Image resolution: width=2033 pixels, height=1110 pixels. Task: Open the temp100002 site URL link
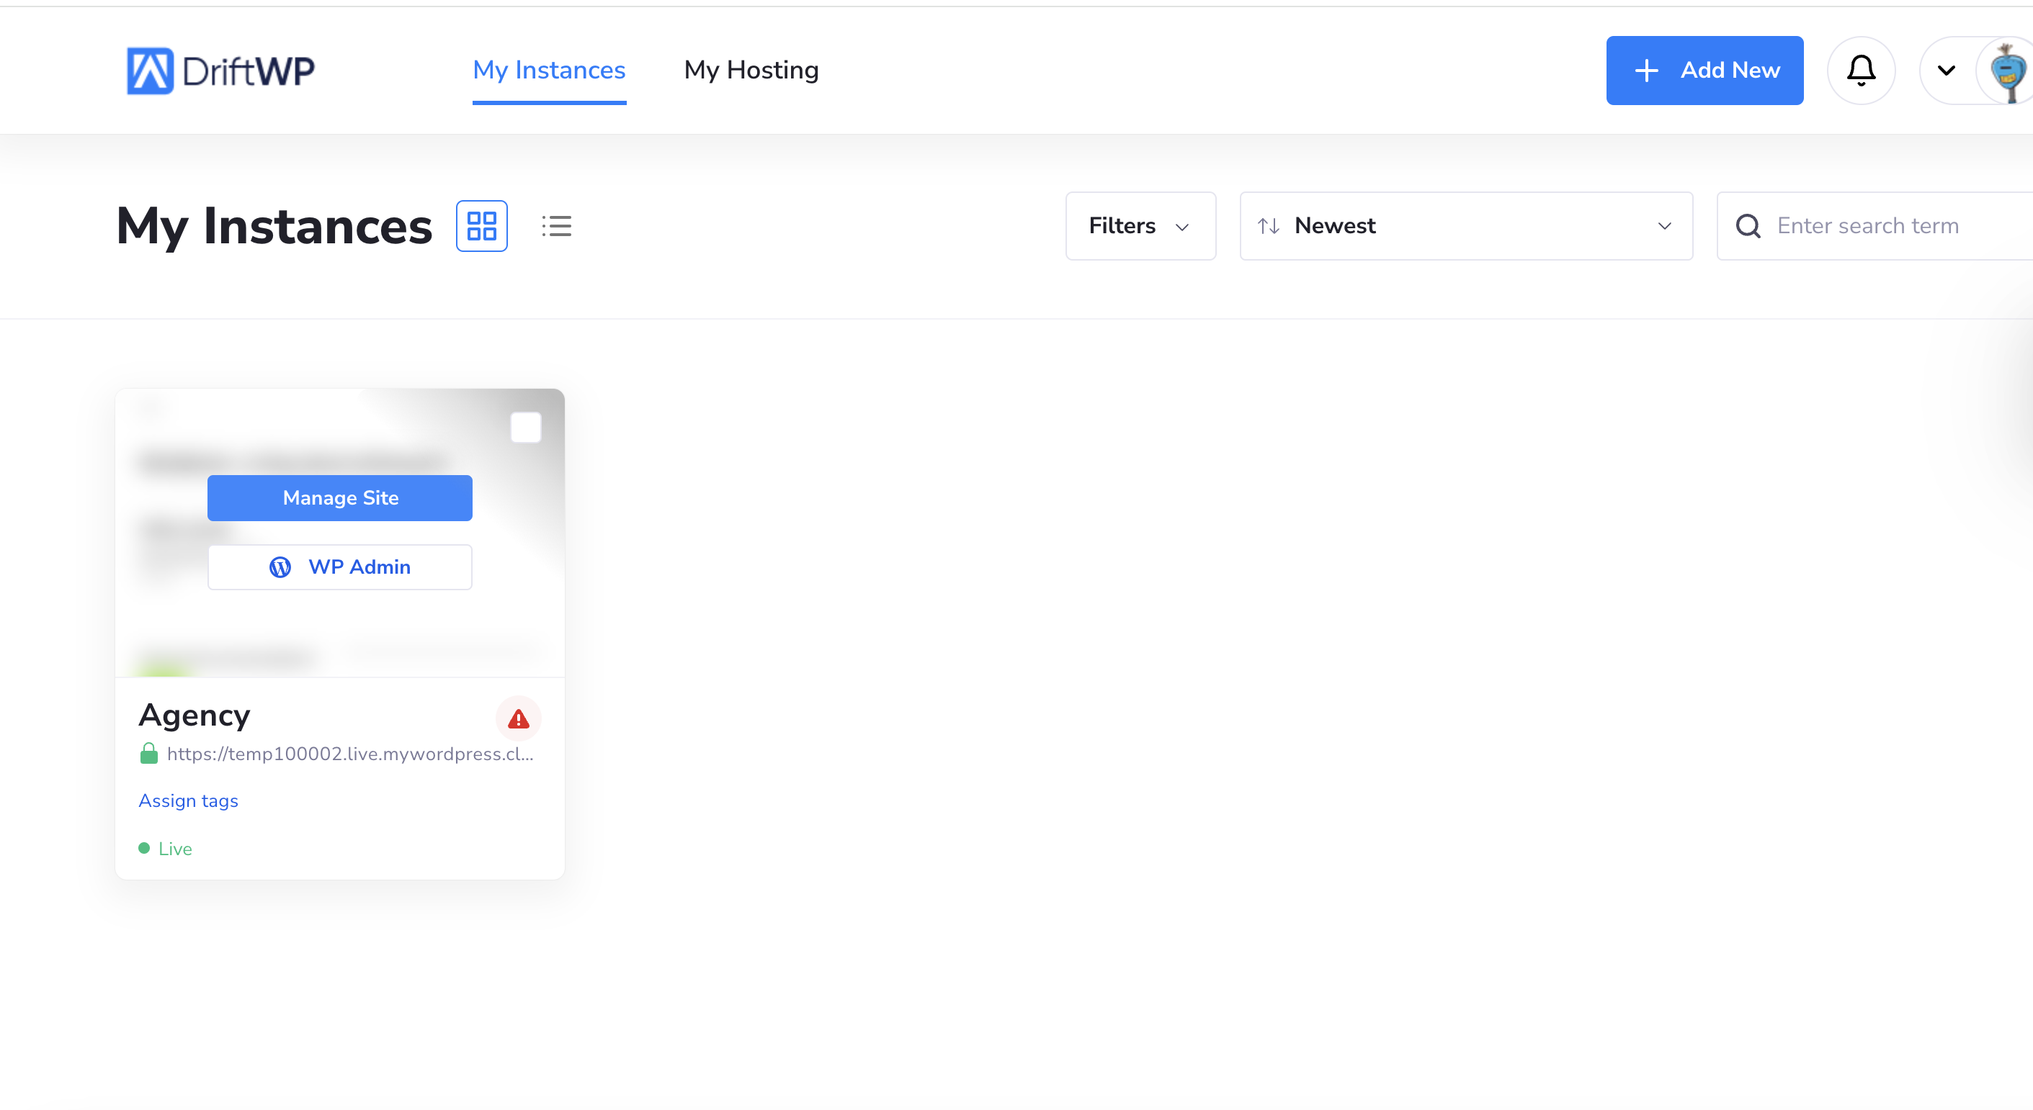[x=350, y=754]
